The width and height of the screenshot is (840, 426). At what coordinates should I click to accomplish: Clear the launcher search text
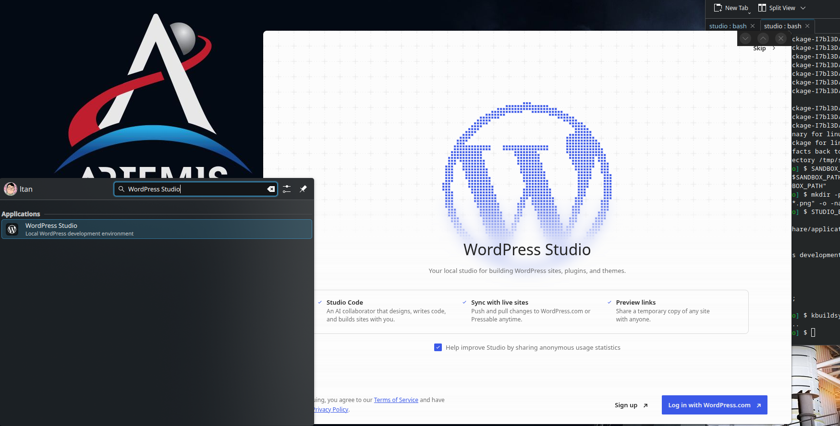click(x=271, y=189)
